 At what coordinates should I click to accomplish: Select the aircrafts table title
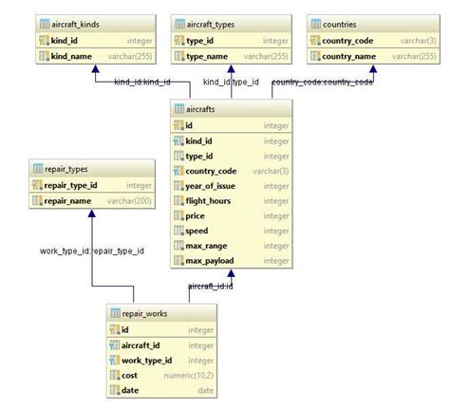pos(200,109)
